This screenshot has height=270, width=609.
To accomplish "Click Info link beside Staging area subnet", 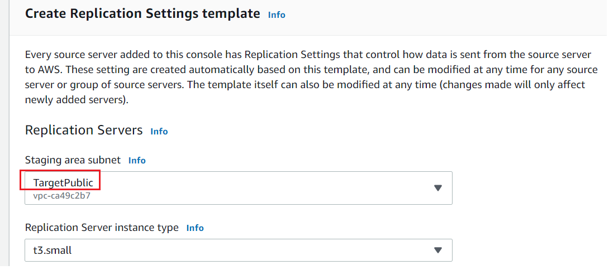I will [x=137, y=160].
